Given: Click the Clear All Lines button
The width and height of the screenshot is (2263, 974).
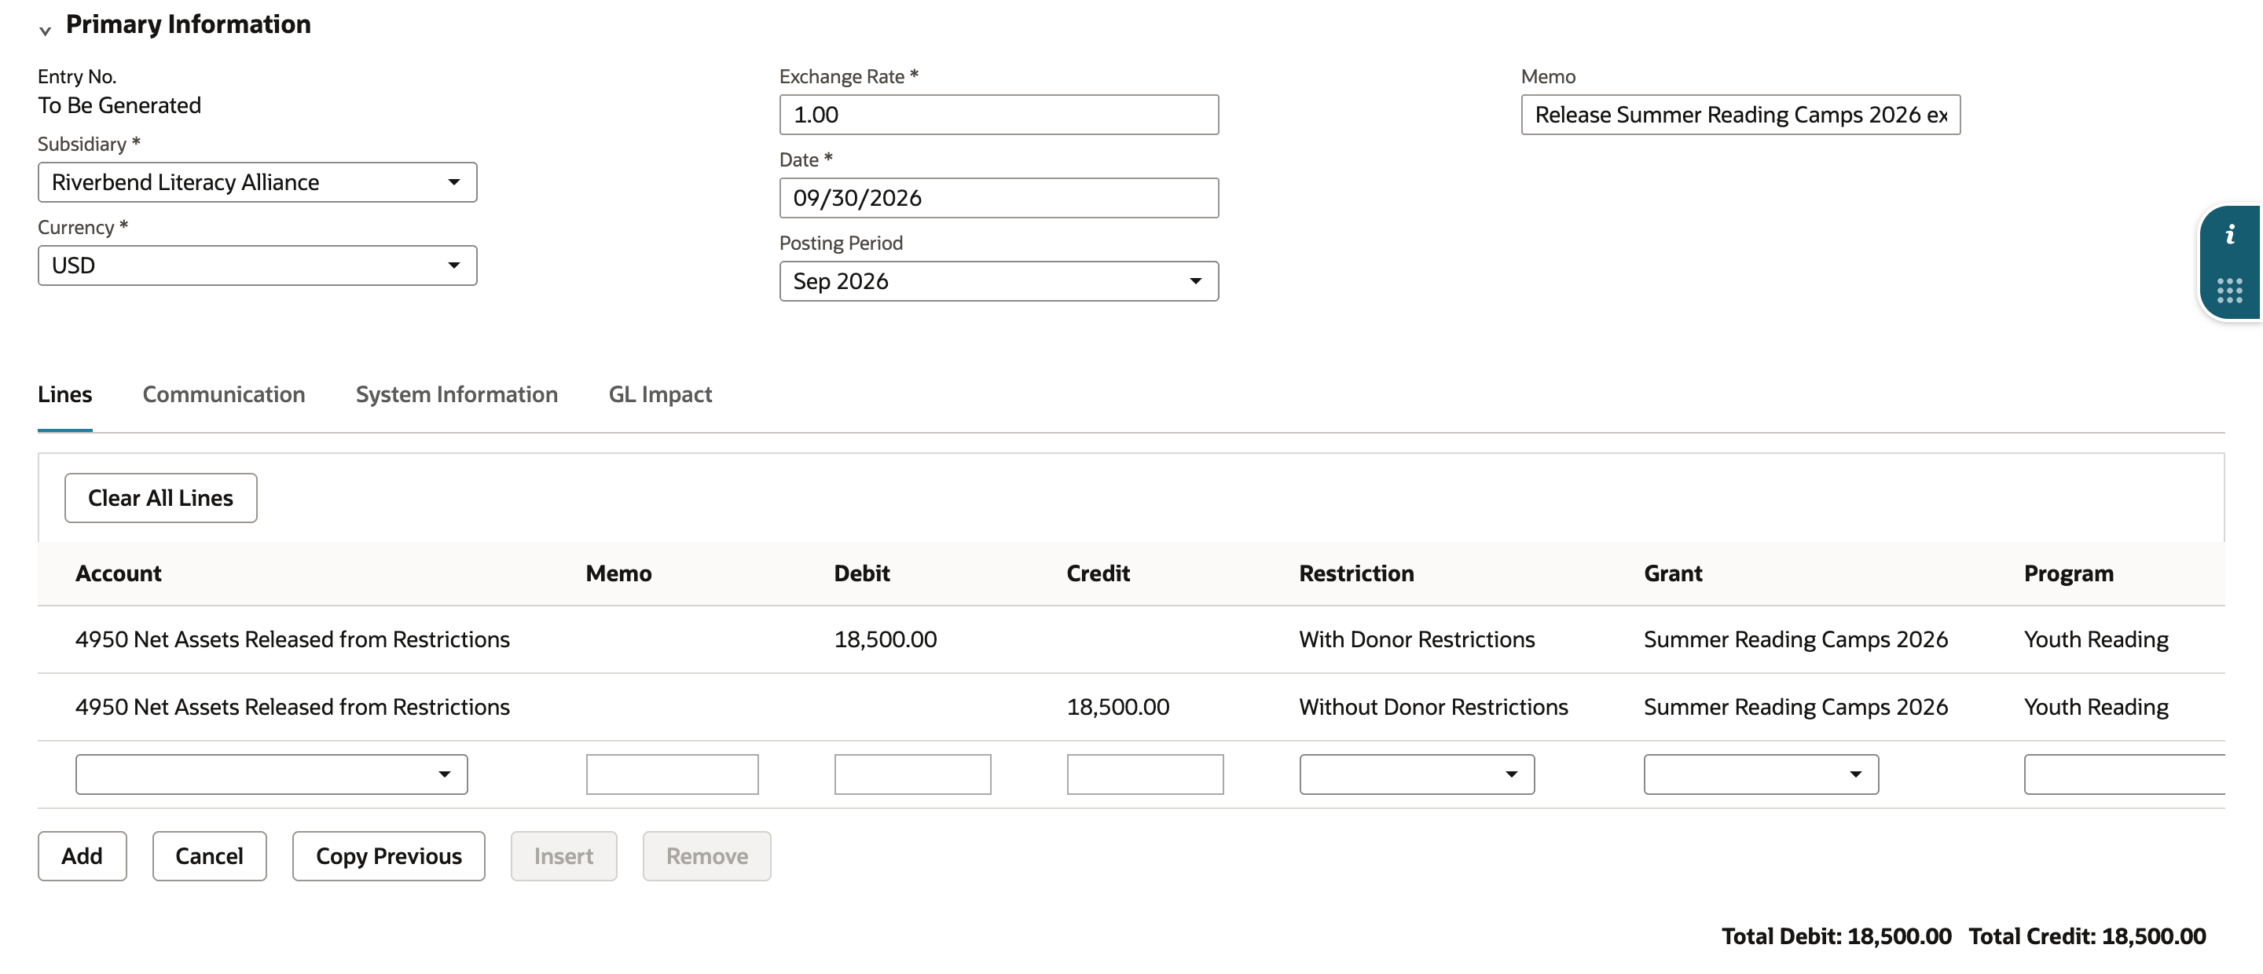Looking at the screenshot, I should tap(161, 498).
